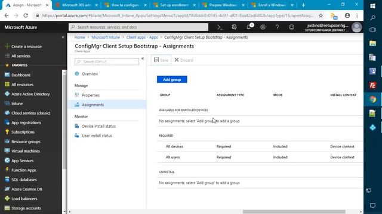Select the All users assignment row
The image size is (382, 214).
260,157
